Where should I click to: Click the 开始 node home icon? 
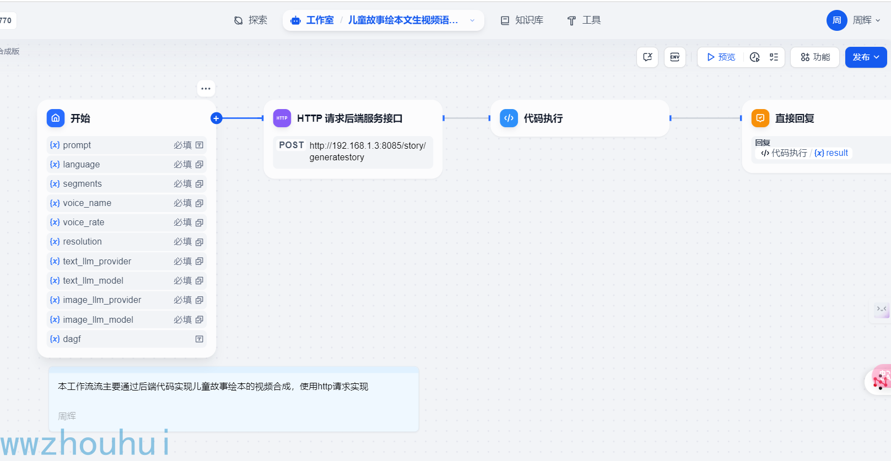[56, 118]
